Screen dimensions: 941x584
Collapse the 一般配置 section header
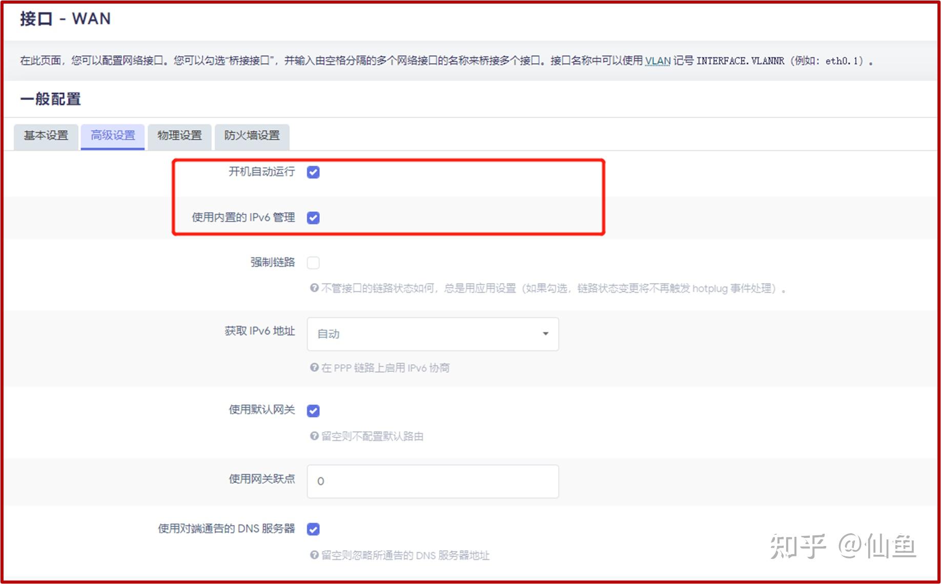[51, 98]
